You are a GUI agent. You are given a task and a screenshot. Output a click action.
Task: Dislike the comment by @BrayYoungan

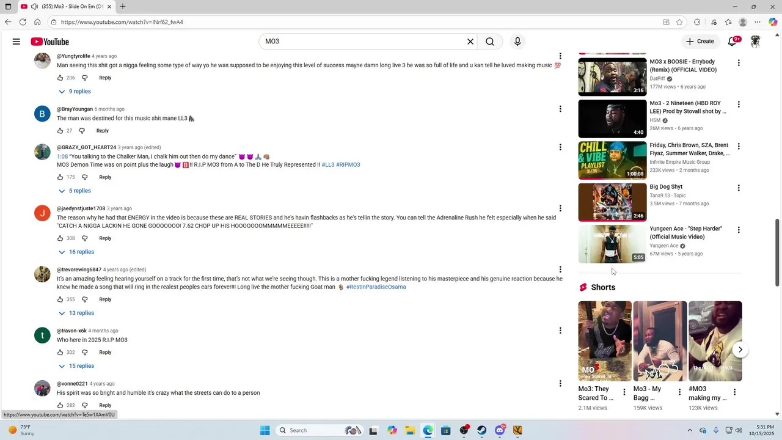point(82,131)
